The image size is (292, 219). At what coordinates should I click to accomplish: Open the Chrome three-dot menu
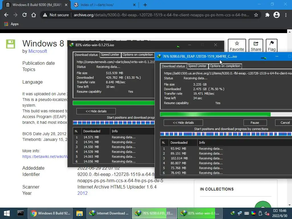[x=286, y=15]
